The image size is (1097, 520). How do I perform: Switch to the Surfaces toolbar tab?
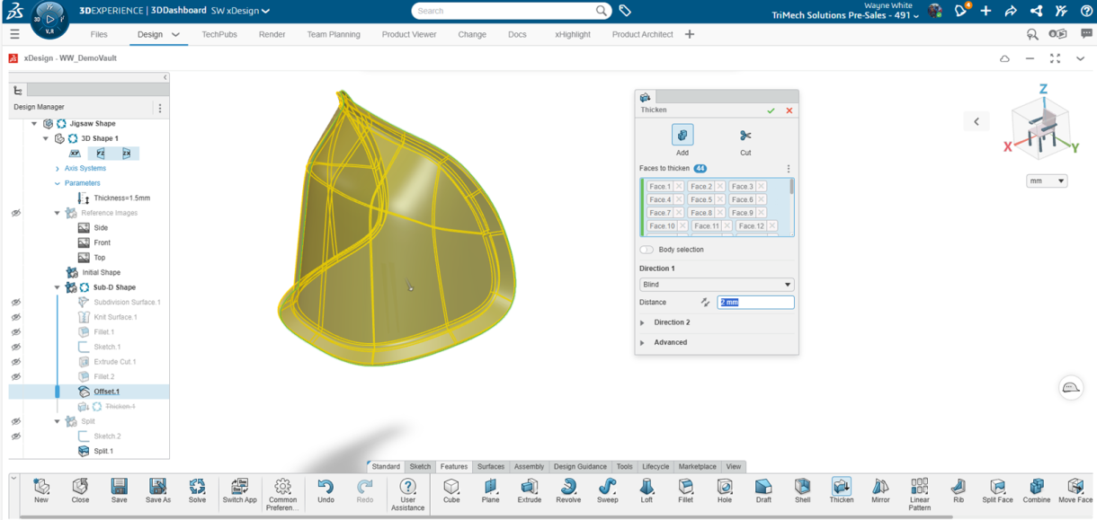[x=491, y=467]
